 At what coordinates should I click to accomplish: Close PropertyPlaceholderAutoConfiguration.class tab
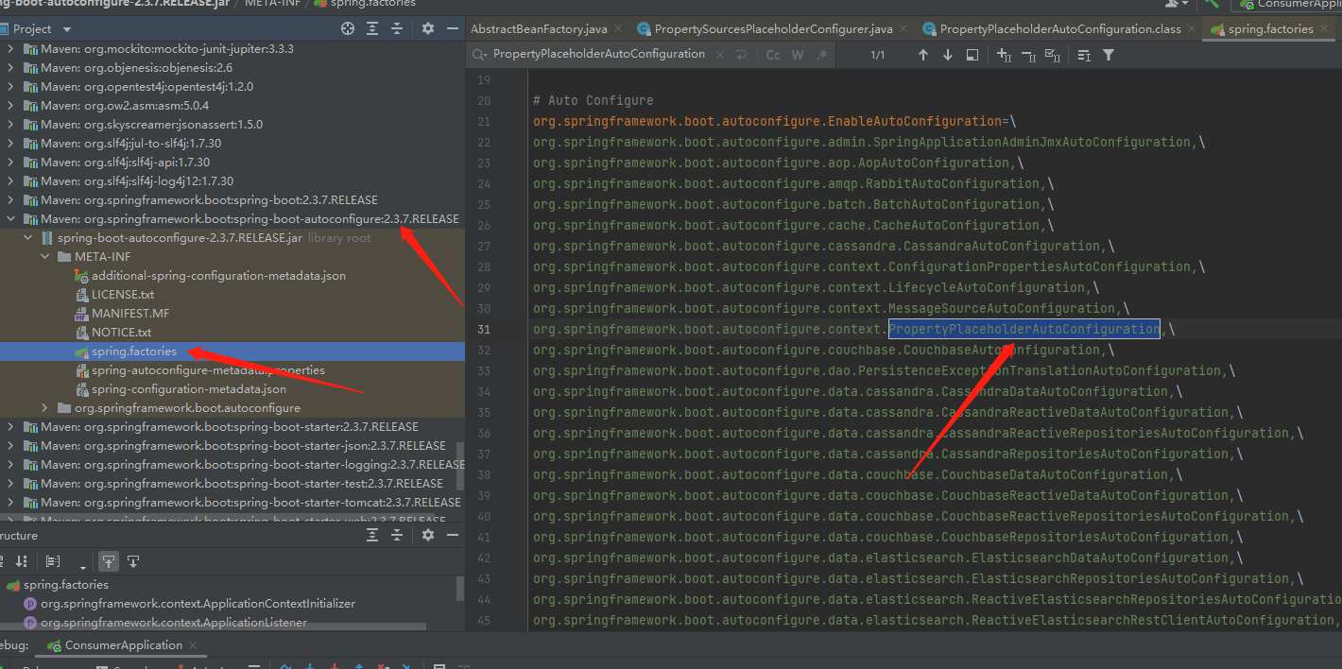[1193, 29]
